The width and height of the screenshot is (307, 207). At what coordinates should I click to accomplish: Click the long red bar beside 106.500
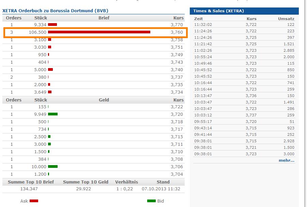(x=99, y=32)
